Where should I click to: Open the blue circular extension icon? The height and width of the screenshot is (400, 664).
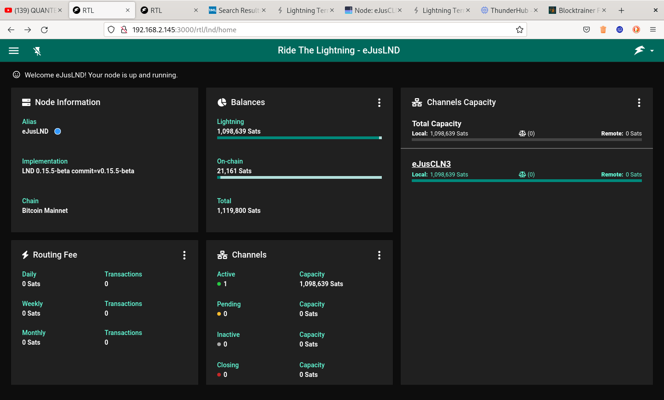click(620, 29)
